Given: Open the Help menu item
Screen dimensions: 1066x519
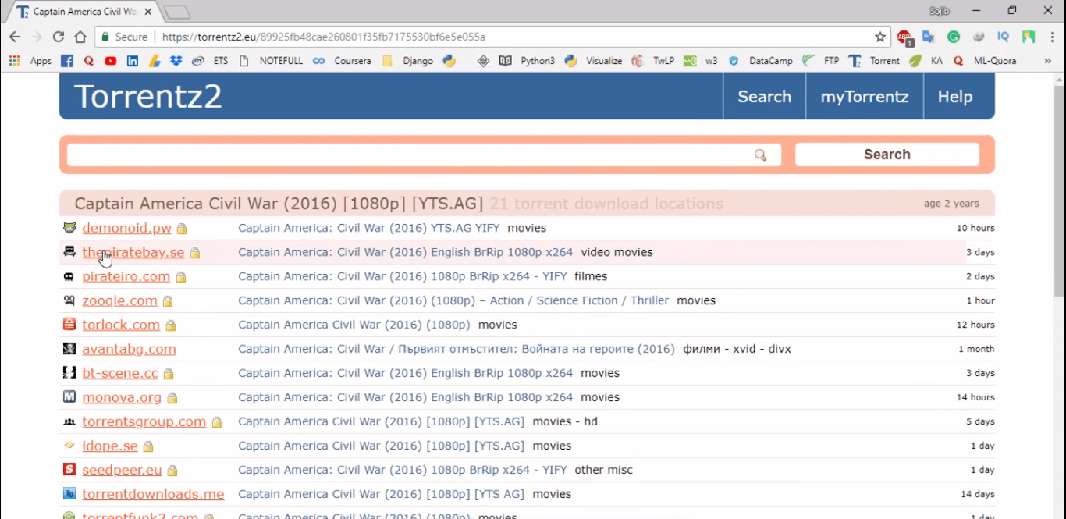Looking at the screenshot, I should [954, 97].
